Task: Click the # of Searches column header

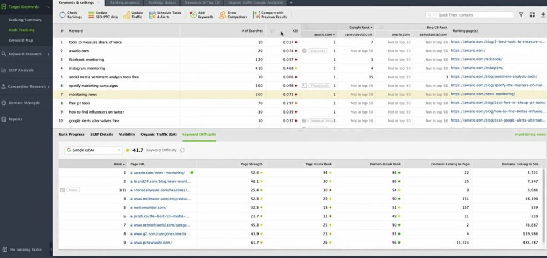Action: [x=252, y=31]
